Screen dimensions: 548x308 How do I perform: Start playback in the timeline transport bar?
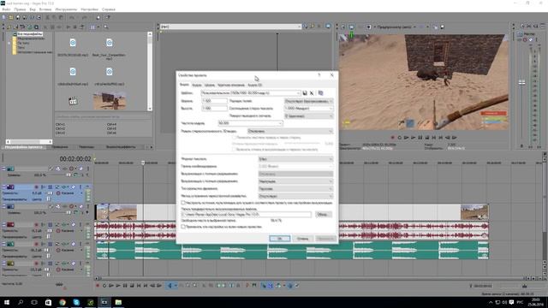tap(118, 286)
